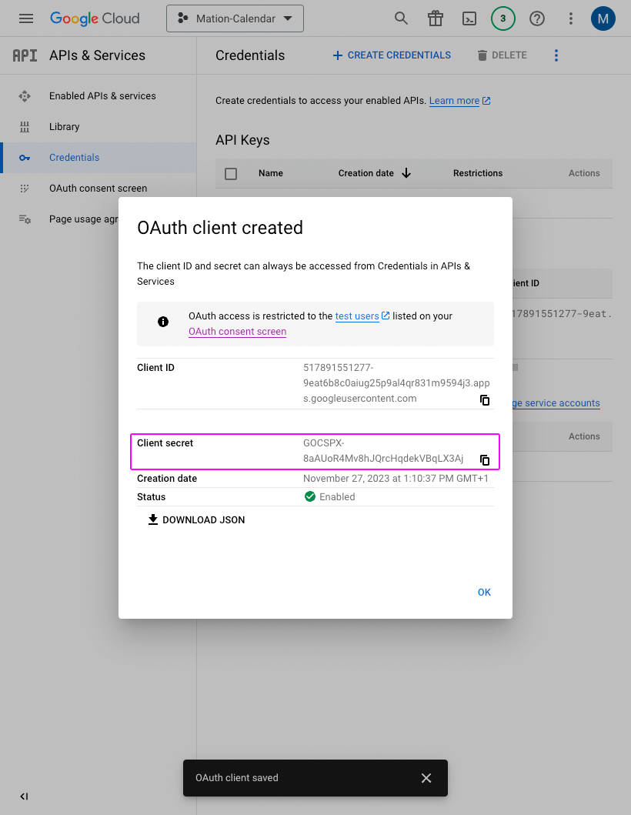The image size is (631, 815).
Task: Toggle the API Keys select-all checkbox
Action: [231, 174]
